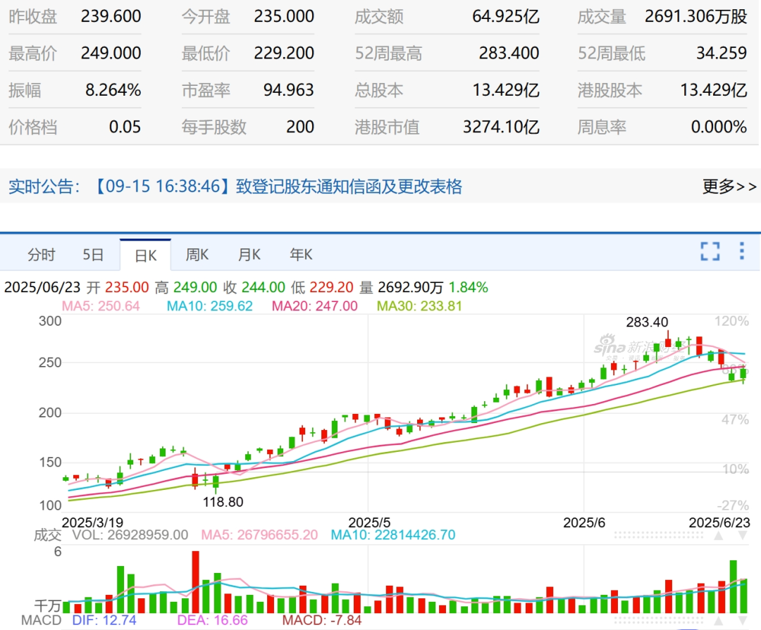761x630 pixels.
Task: Click the MA10: 259.62 indicator label
Action: coord(210,306)
